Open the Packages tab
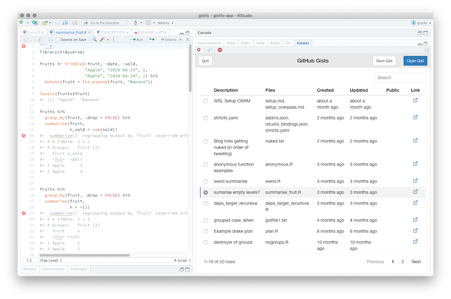The image size is (451, 299). pyautogui.click(x=79, y=269)
